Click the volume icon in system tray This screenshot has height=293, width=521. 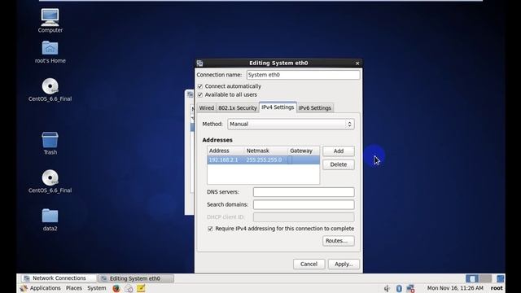pyautogui.click(x=387, y=288)
